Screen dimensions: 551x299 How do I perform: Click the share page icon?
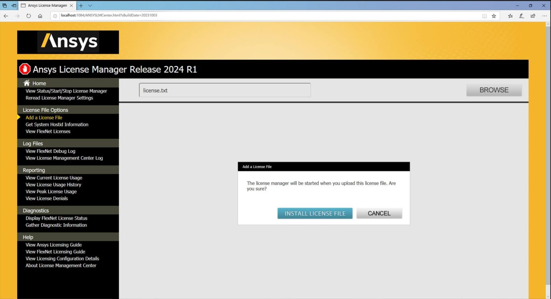coord(533,16)
